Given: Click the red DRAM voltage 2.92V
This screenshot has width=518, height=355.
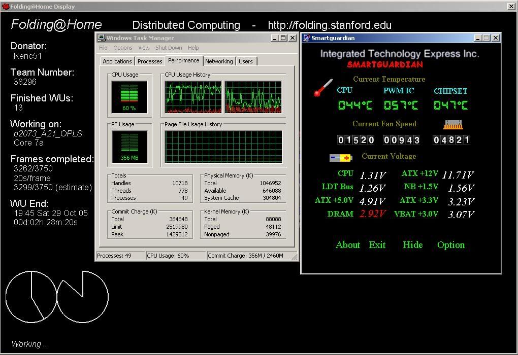Looking at the screenshot, I should 373,214.
